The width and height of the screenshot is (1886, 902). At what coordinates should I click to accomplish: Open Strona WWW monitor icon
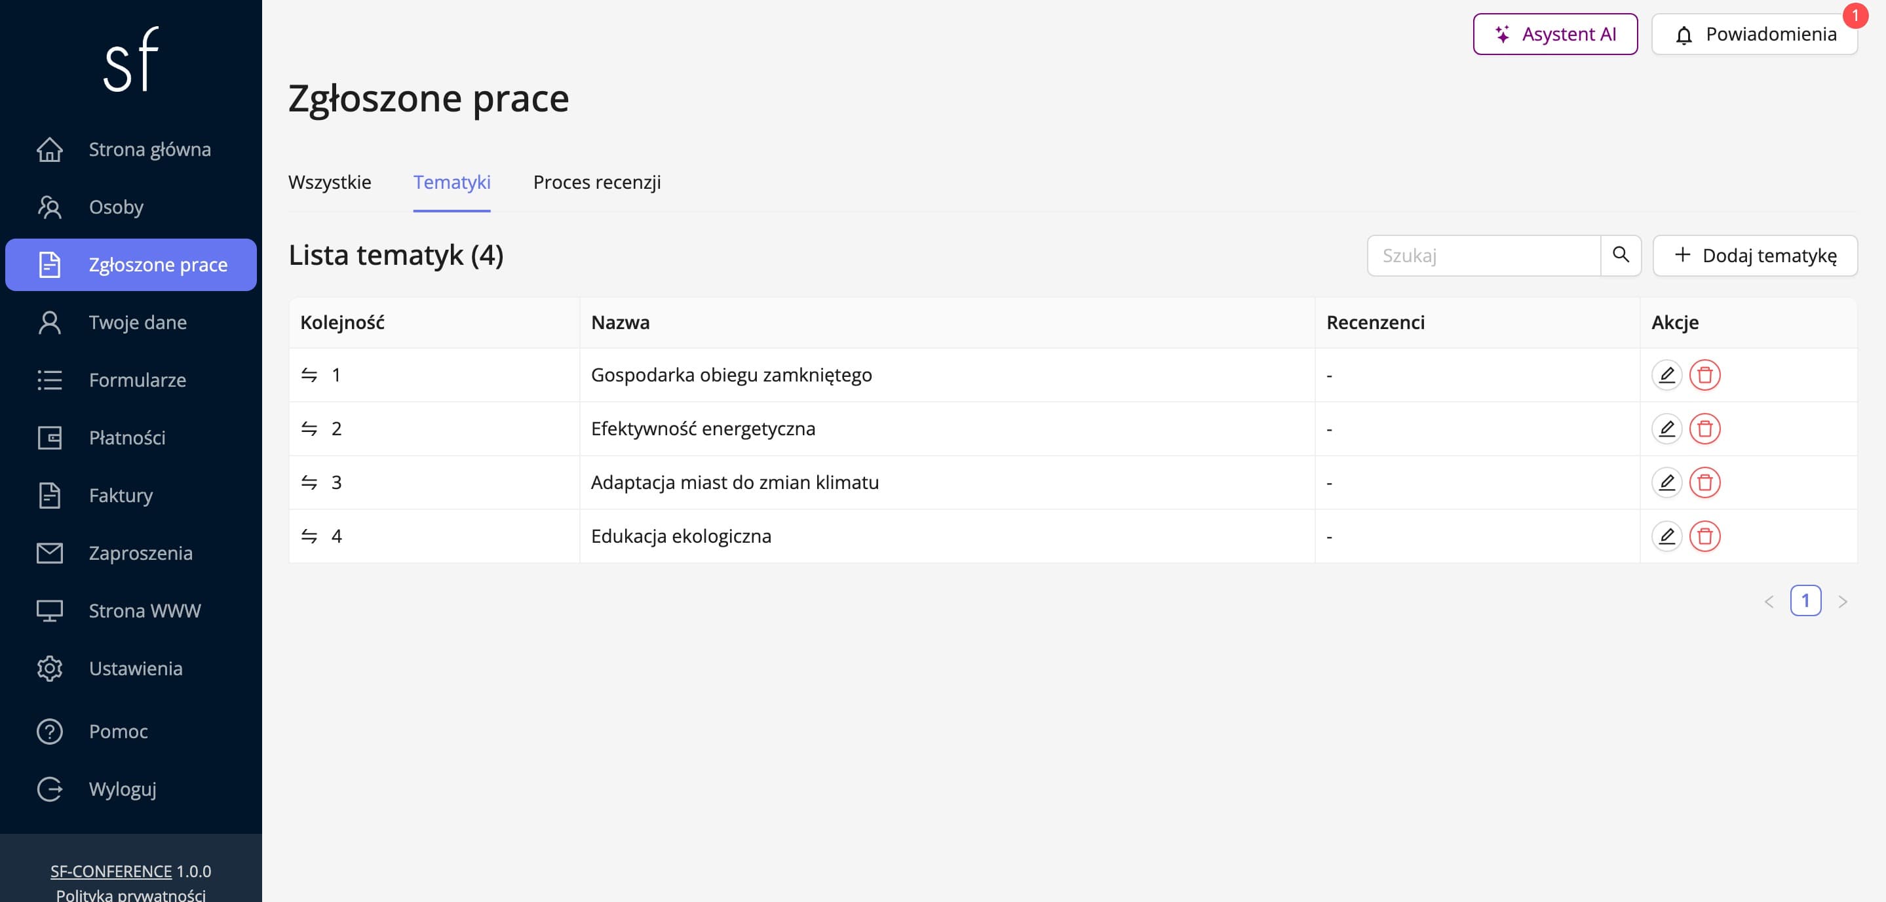coord(50,610)
